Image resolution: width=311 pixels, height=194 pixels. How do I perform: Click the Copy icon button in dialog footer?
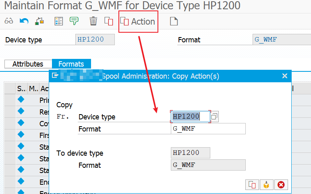(x=252, y=185)
